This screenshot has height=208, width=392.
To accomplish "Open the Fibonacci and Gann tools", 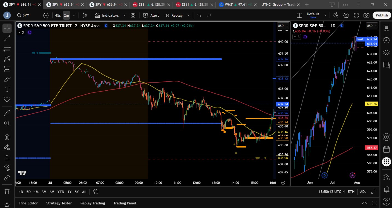I will pyautogui.click(x=7, y=49).
